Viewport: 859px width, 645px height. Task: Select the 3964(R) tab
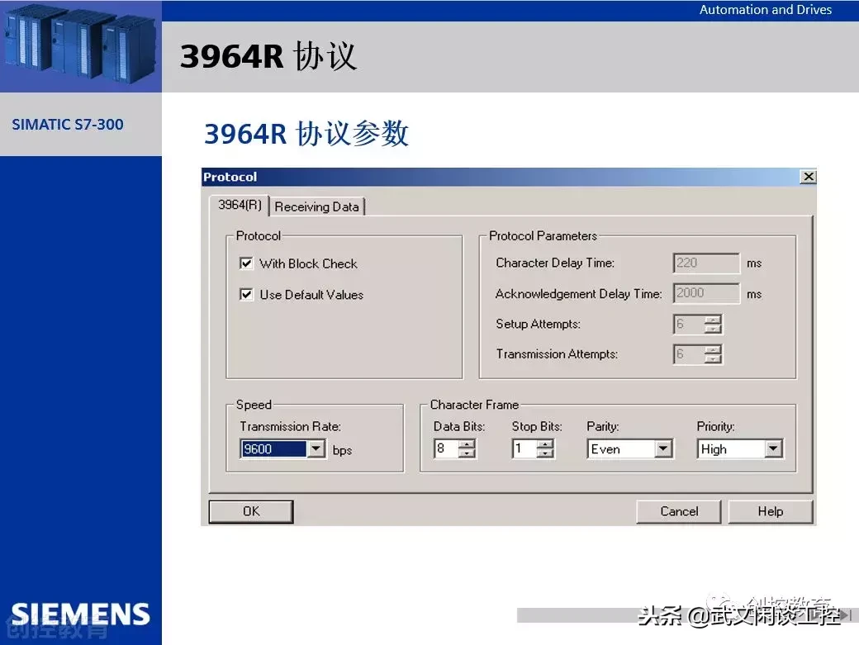point(240,206)
